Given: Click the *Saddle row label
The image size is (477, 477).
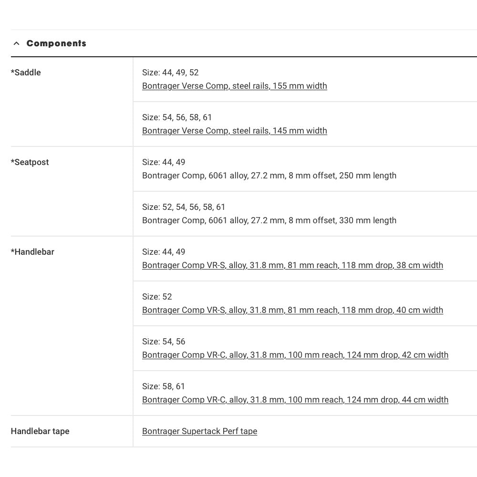Looking at the screenshot, I should (26, 73).
